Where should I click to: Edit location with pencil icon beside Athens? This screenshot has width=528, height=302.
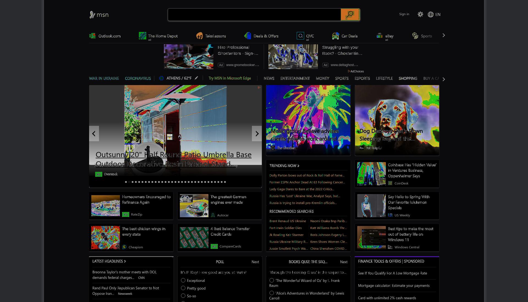click(x=196, y=78)
